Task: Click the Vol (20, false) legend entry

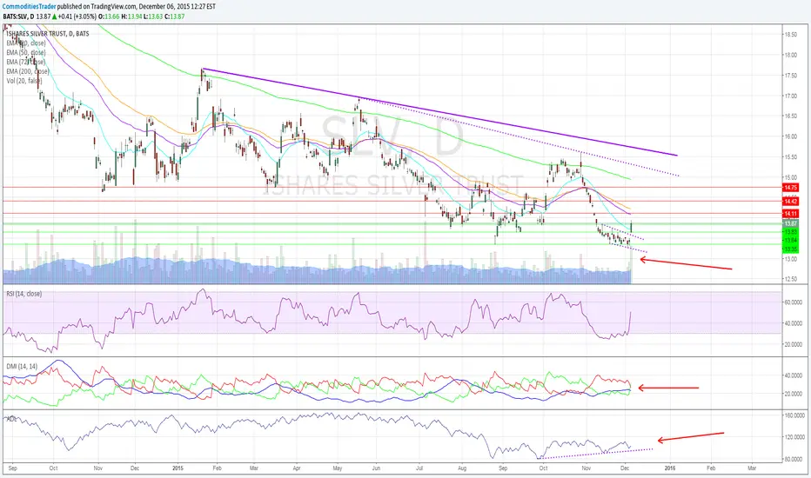Action: pos(24,81)
